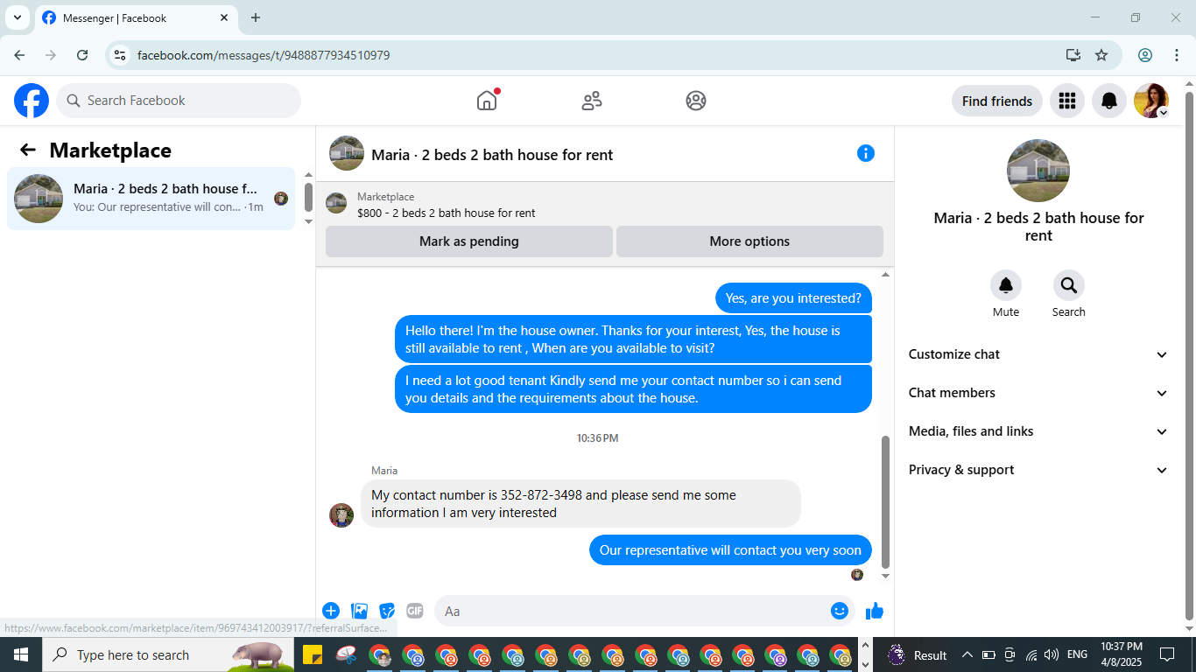1196x672 pixels.
Task: Click message with phone number 352-872-3498
Action: [580, 504]
